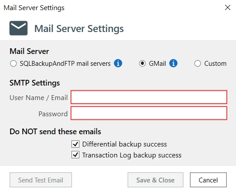Select the Custom mail server option
This screenshot has width=236, height=193.
[x=197, y=63]
